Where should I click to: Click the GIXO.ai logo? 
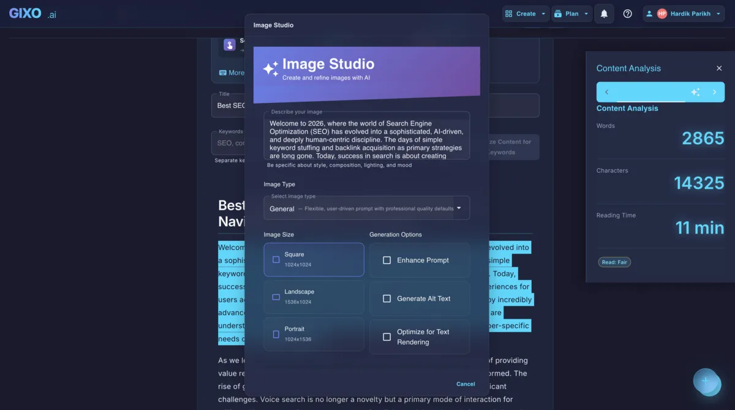pyautogui.click(x=31, y=13)
